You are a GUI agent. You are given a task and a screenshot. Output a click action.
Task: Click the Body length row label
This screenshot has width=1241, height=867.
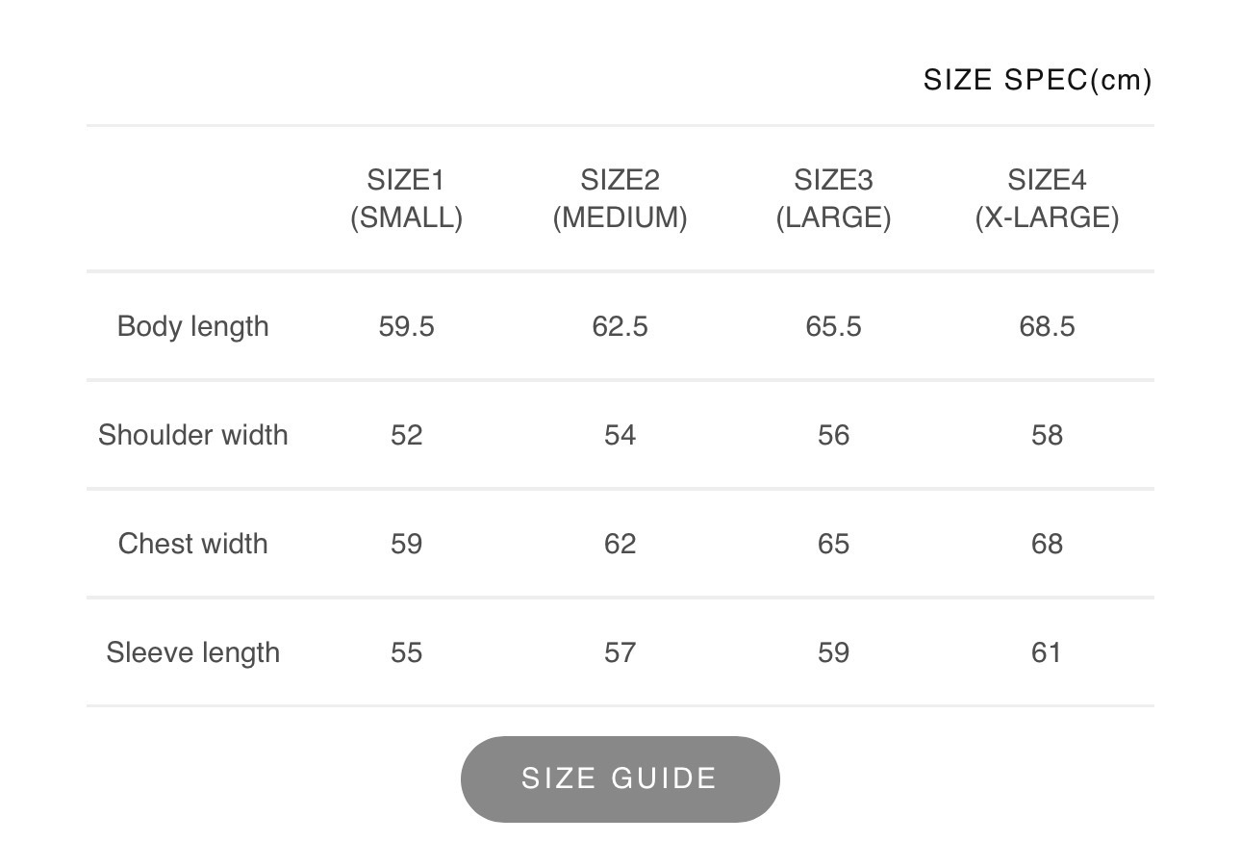tap(192, 326)
